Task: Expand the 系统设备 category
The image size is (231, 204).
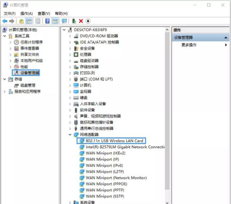Action: [70, 203]
